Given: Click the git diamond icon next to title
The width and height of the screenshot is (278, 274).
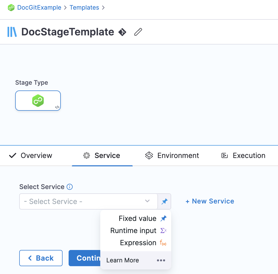Looking at the screenshot, I should (x=122, y=32).
